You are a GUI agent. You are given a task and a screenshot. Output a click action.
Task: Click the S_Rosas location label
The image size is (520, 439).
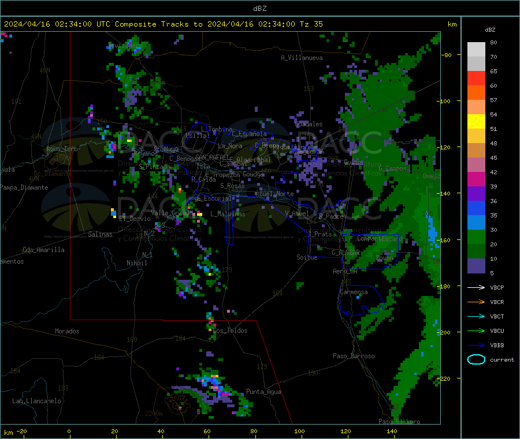tap(232, 186)
